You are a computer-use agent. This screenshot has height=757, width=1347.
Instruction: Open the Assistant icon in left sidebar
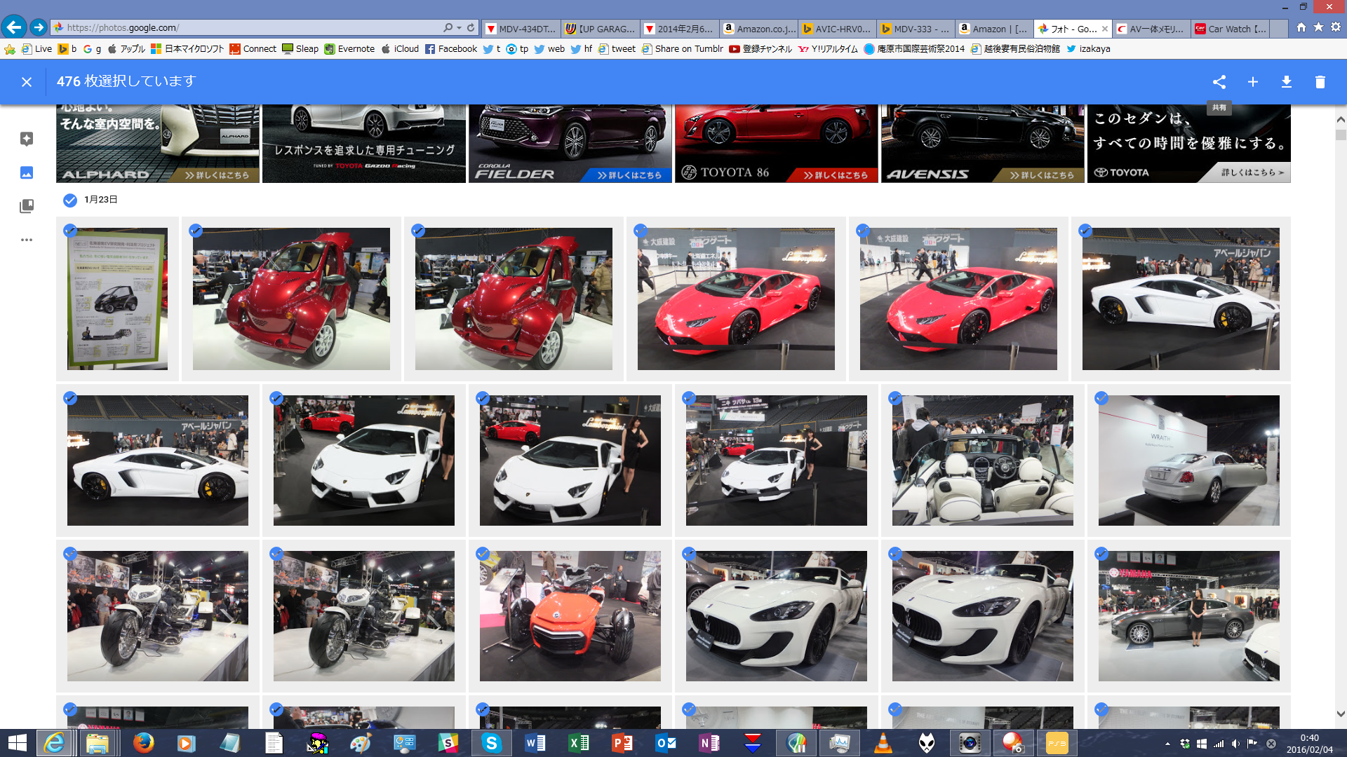click(x=27, y=139)
